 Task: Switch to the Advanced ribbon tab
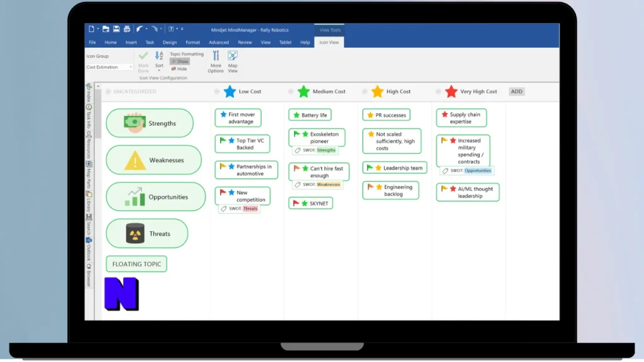(219, 42)
